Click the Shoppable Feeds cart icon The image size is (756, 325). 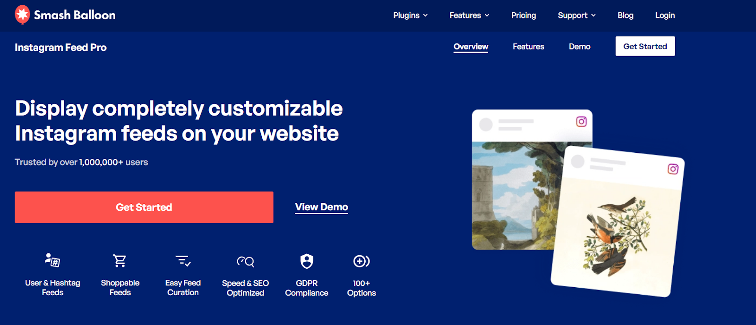click(120, 260)
